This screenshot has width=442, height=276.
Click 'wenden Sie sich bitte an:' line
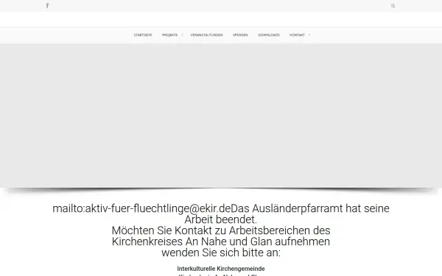tap(221, 252)
